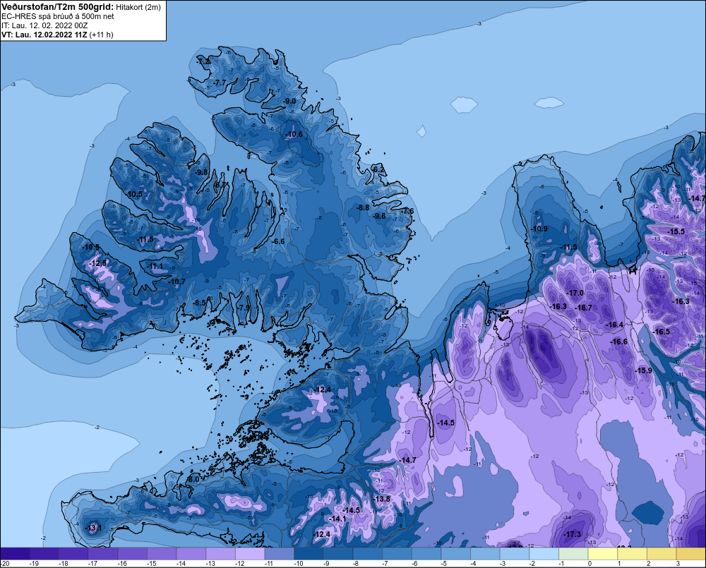This screenshot has width=706, height=568.
Task: Click the -8.8 temperature value on the map
Action: [x=362, y=207]
